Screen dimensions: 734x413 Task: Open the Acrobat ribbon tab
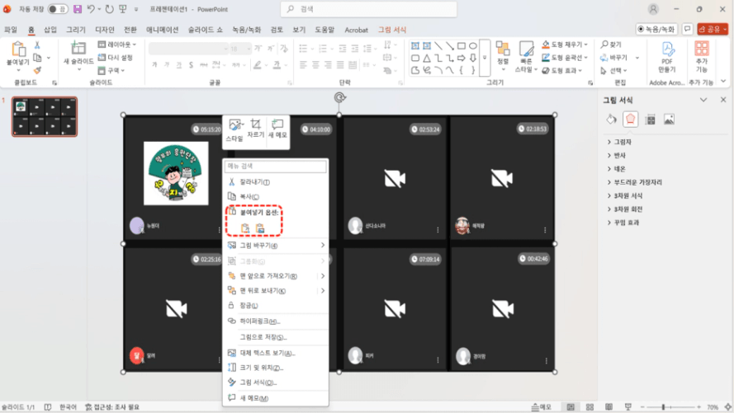356,30
